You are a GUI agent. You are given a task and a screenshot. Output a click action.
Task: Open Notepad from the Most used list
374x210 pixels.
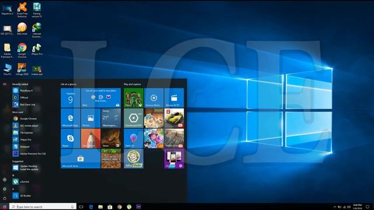[22, 146]
